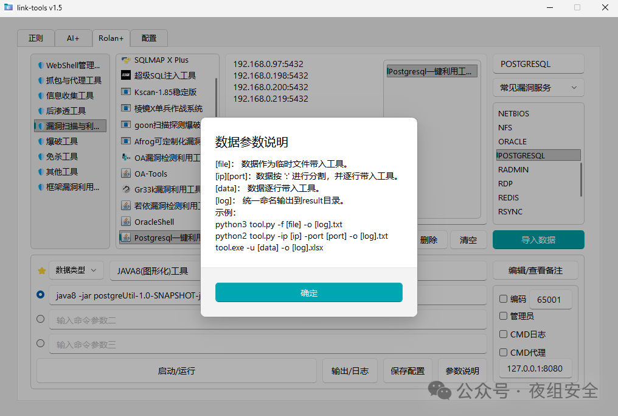Open the 配置 tab
The width and height of the screenshot is (618, 416).
(149, 38)
